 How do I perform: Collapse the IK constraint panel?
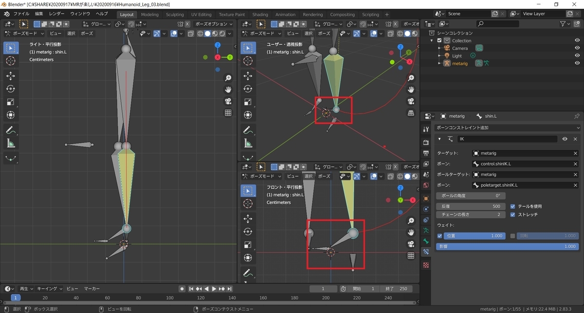(x=440, y=139)
